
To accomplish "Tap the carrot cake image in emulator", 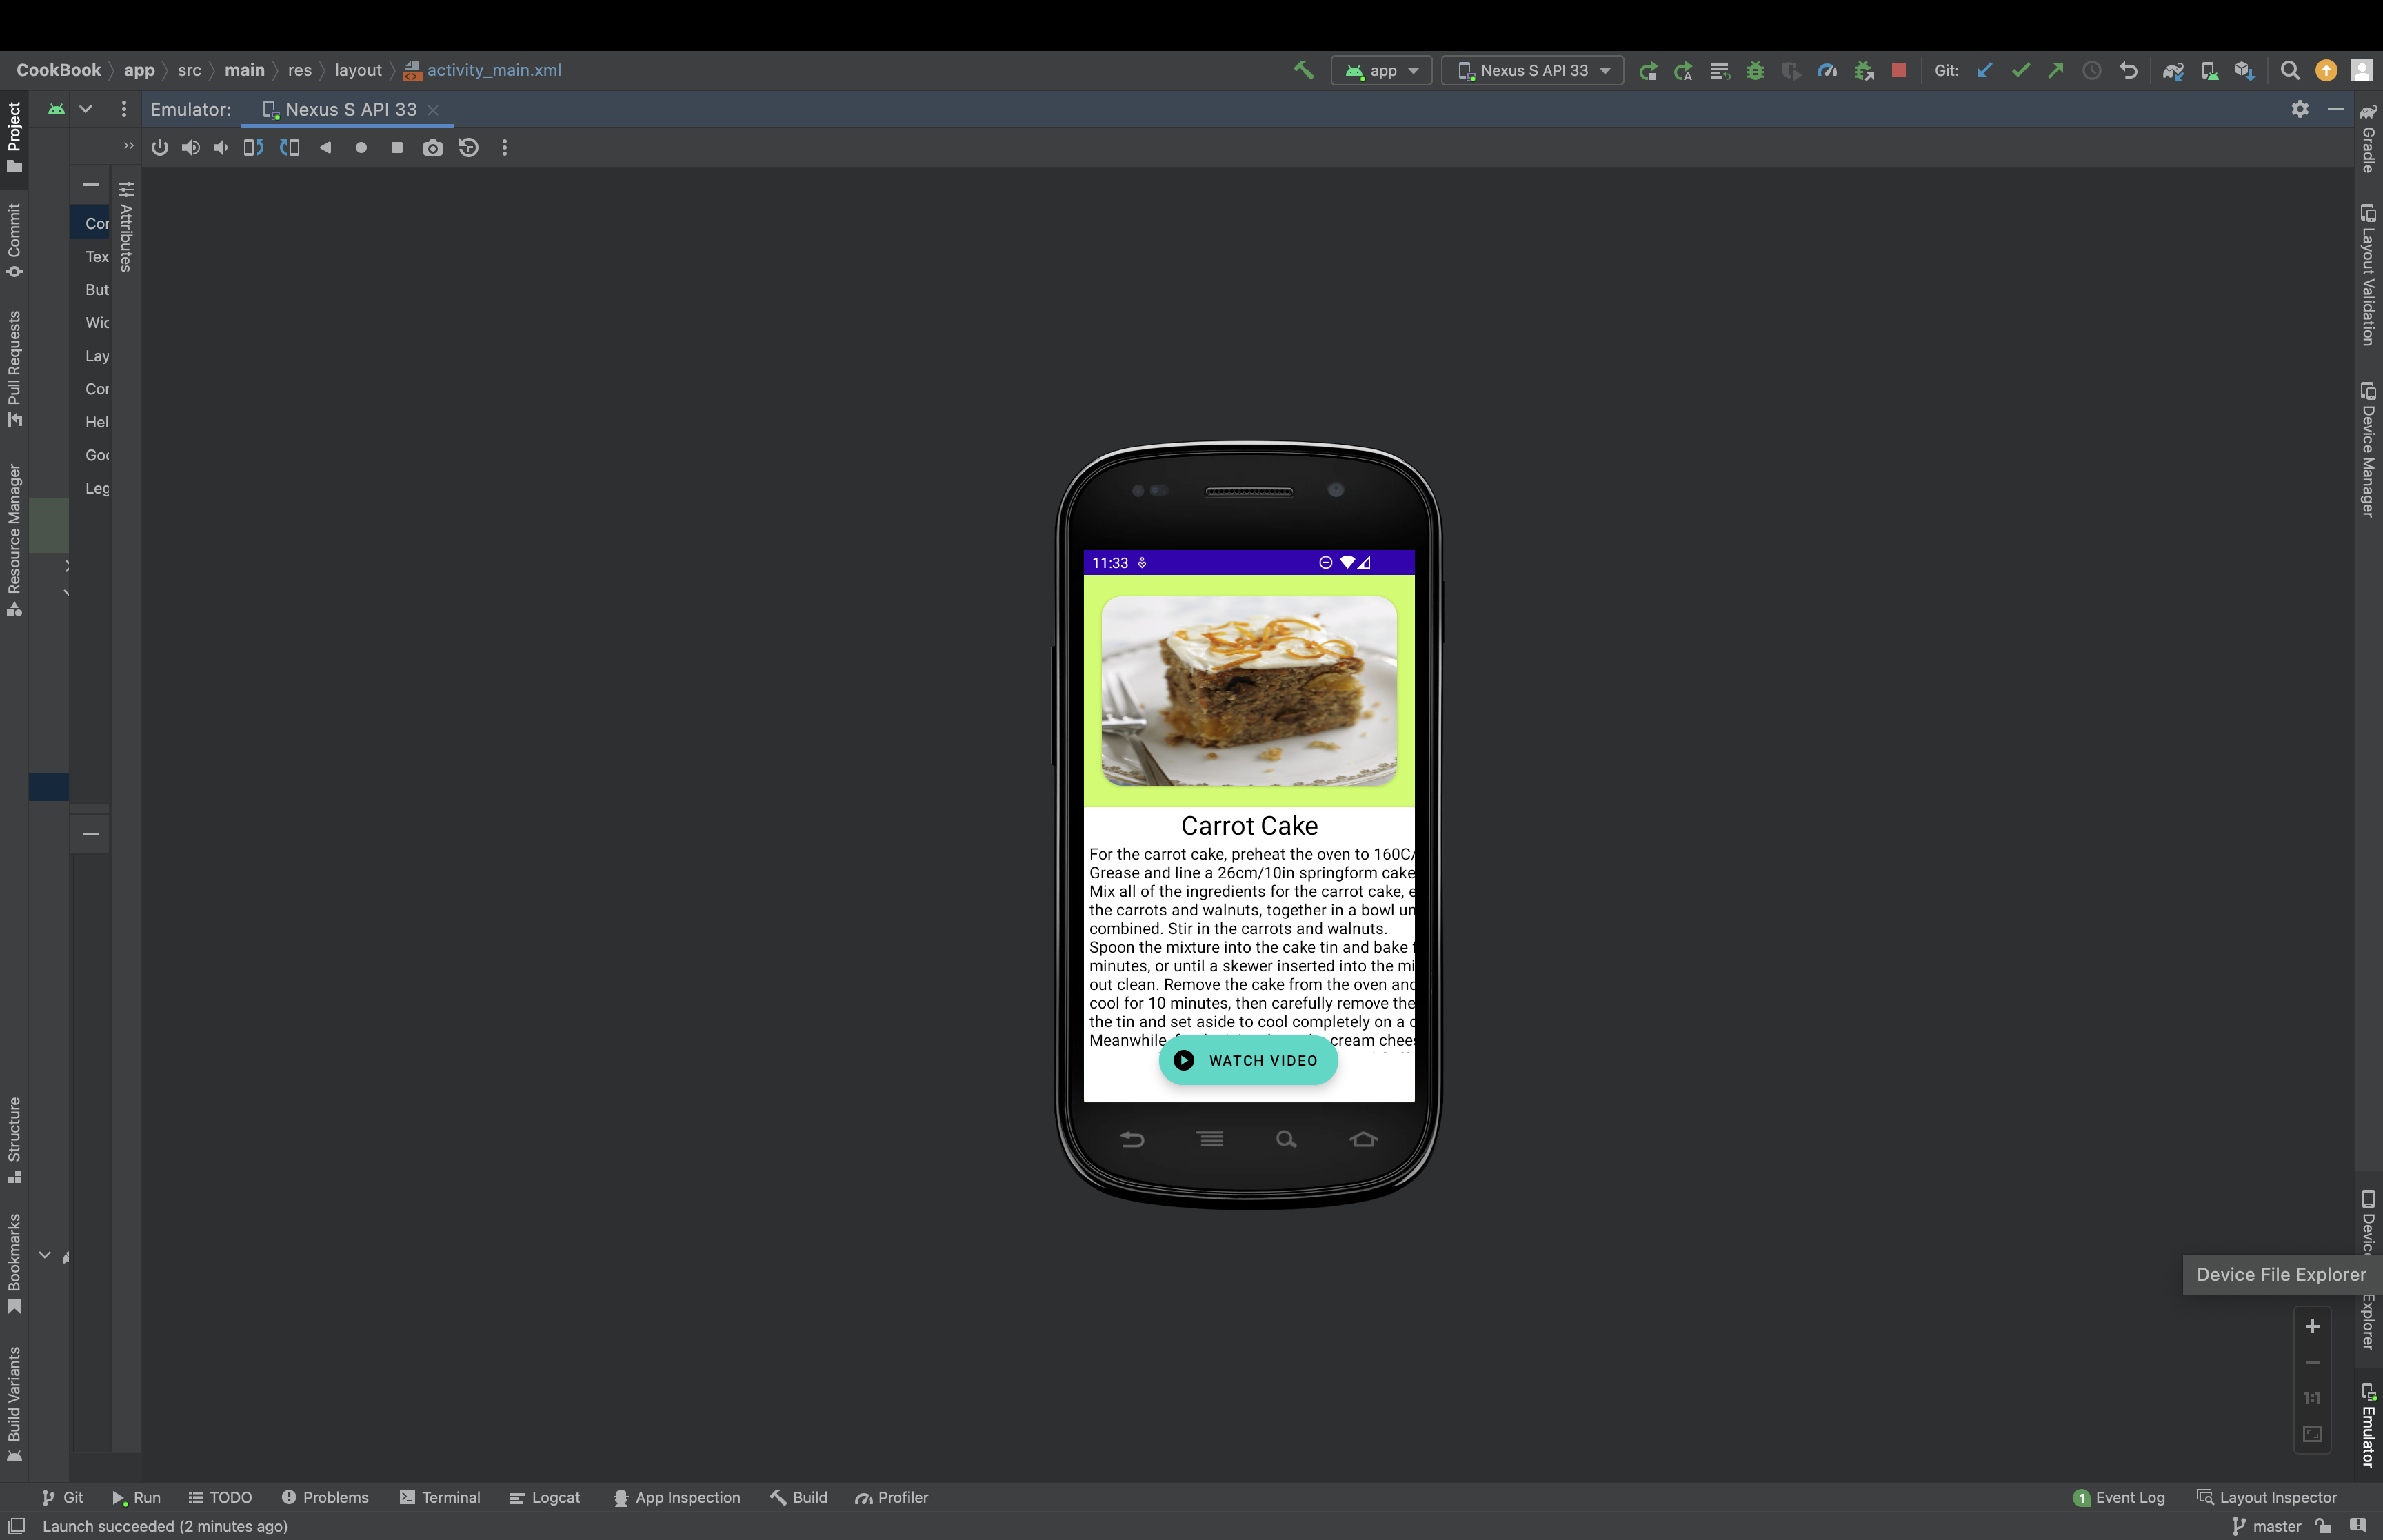I will pyautogui.click(x=1249, y=691).
